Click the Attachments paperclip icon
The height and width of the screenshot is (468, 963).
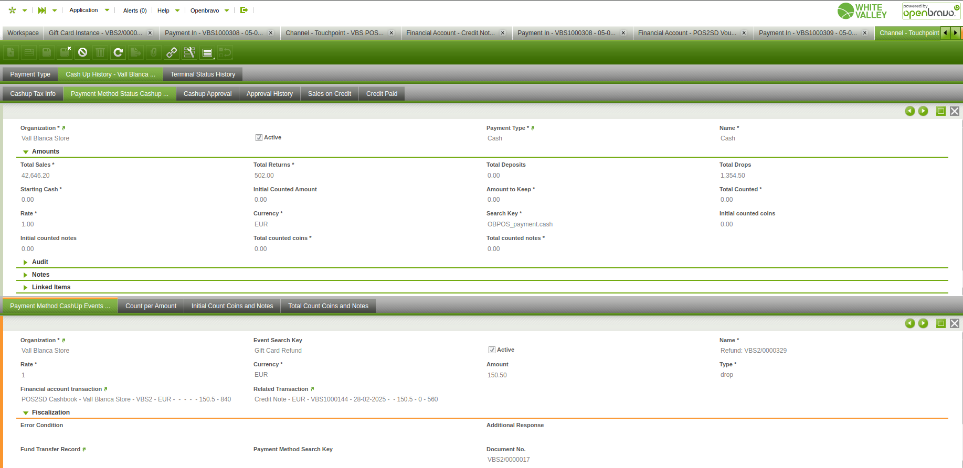(154, 52)
